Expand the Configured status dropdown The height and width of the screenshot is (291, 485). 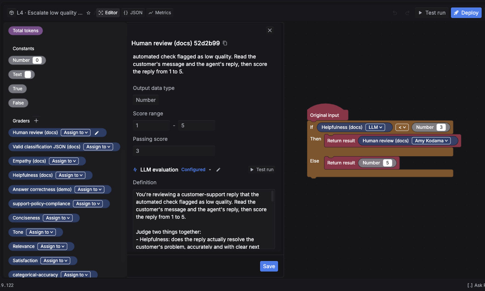click(x=196, y=170)
